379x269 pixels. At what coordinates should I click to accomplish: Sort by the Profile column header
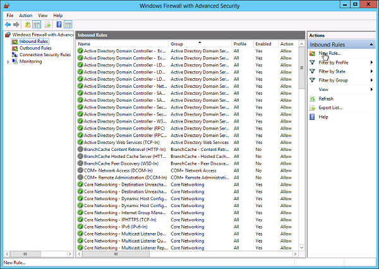point(243,44)
